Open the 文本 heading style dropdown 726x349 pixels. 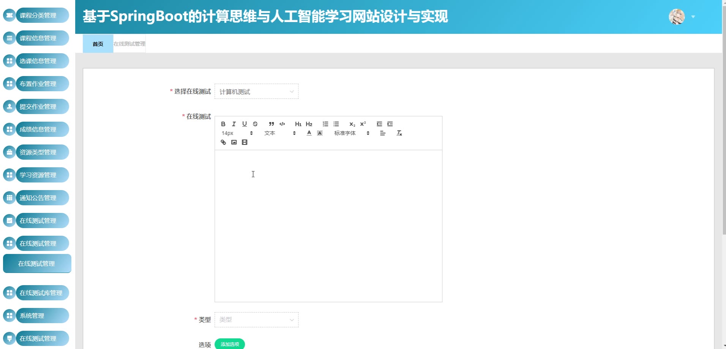click(x=280, y=133)
